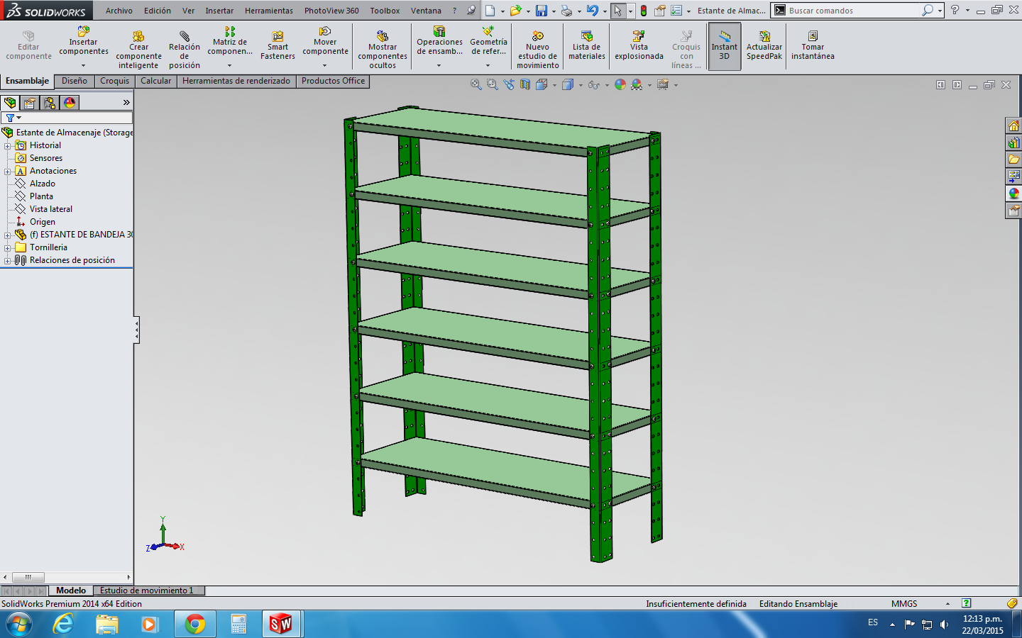Open the unit system dropdown next to MMGS
The height and width of the screenshot is (638, 1022).
(x=947, y=604)
